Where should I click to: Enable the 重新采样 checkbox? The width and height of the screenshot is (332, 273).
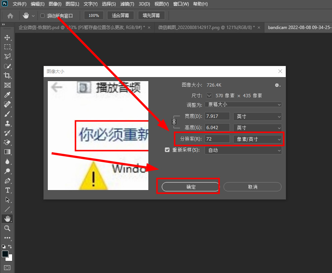point(168,150)
